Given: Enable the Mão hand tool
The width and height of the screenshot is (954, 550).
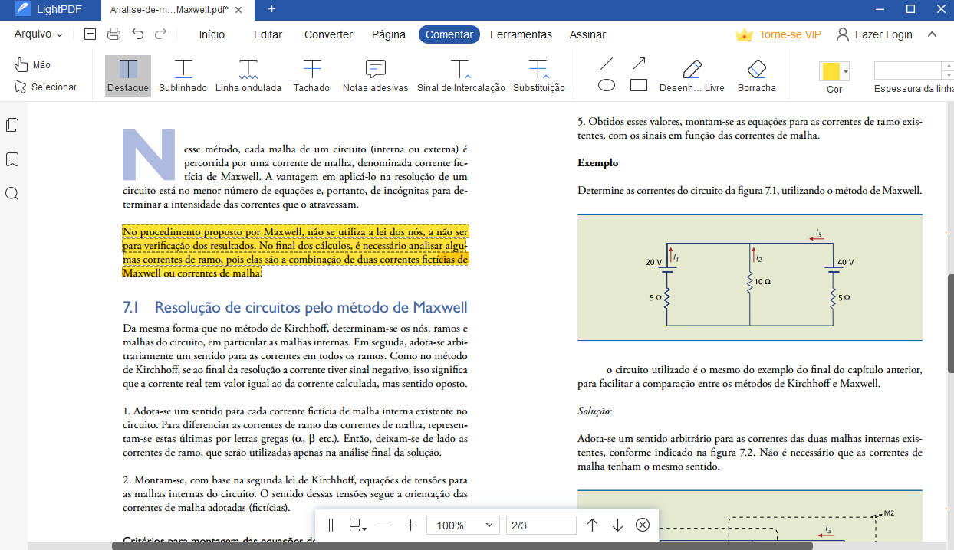Looking at the screenshot, I should [33, 65].
